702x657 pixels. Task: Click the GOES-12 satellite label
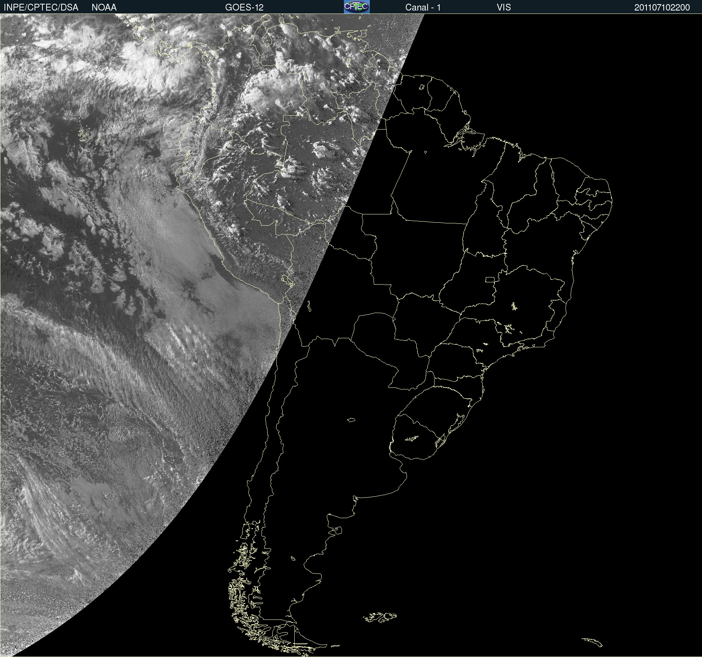(244, 8)
